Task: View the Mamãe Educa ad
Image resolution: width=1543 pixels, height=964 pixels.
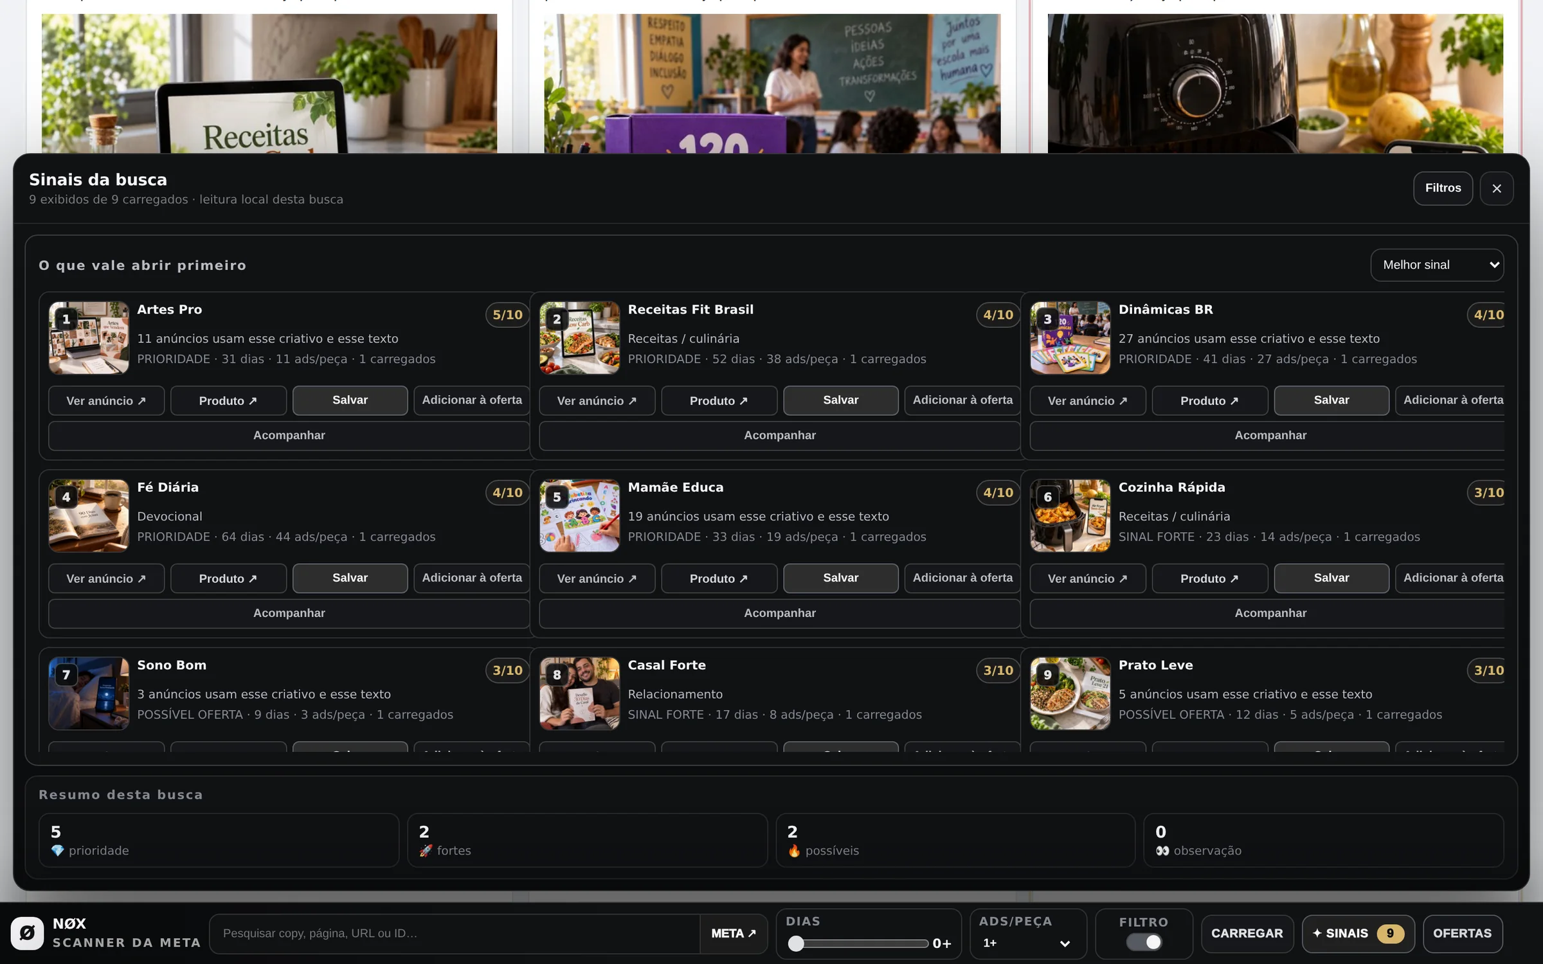Action: tap(597, 578)
